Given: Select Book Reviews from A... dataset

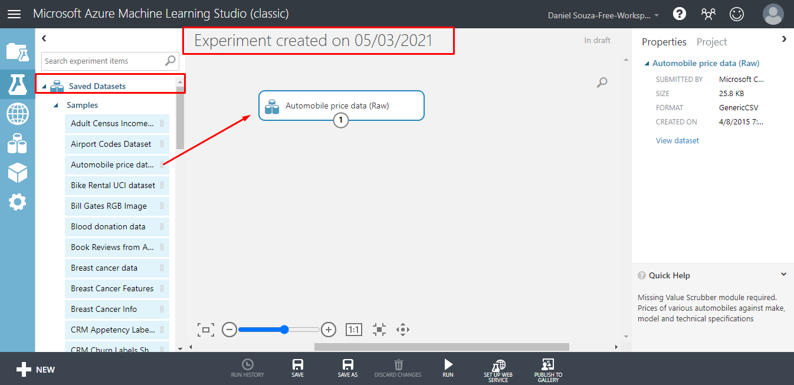Looking at the screenshot, I should pos(117,247).
